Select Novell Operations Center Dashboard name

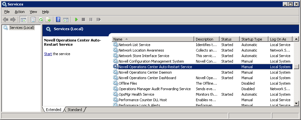147,78
